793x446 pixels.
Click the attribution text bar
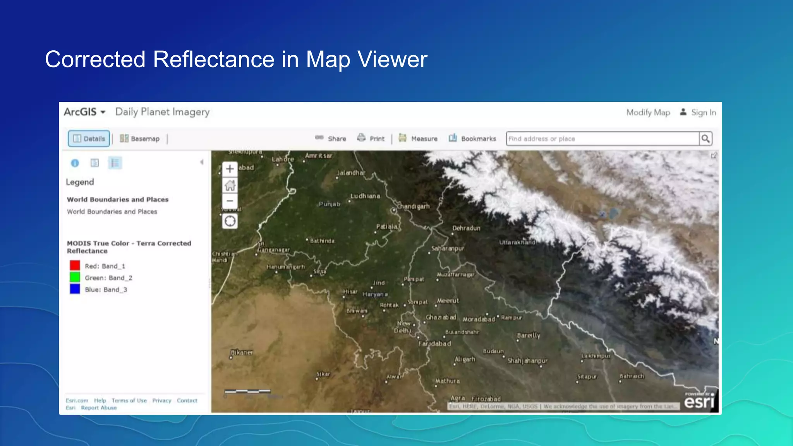pos(563,407)
